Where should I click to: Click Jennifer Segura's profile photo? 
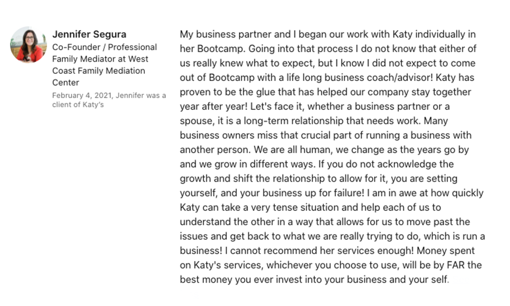[x=28, y=45]
